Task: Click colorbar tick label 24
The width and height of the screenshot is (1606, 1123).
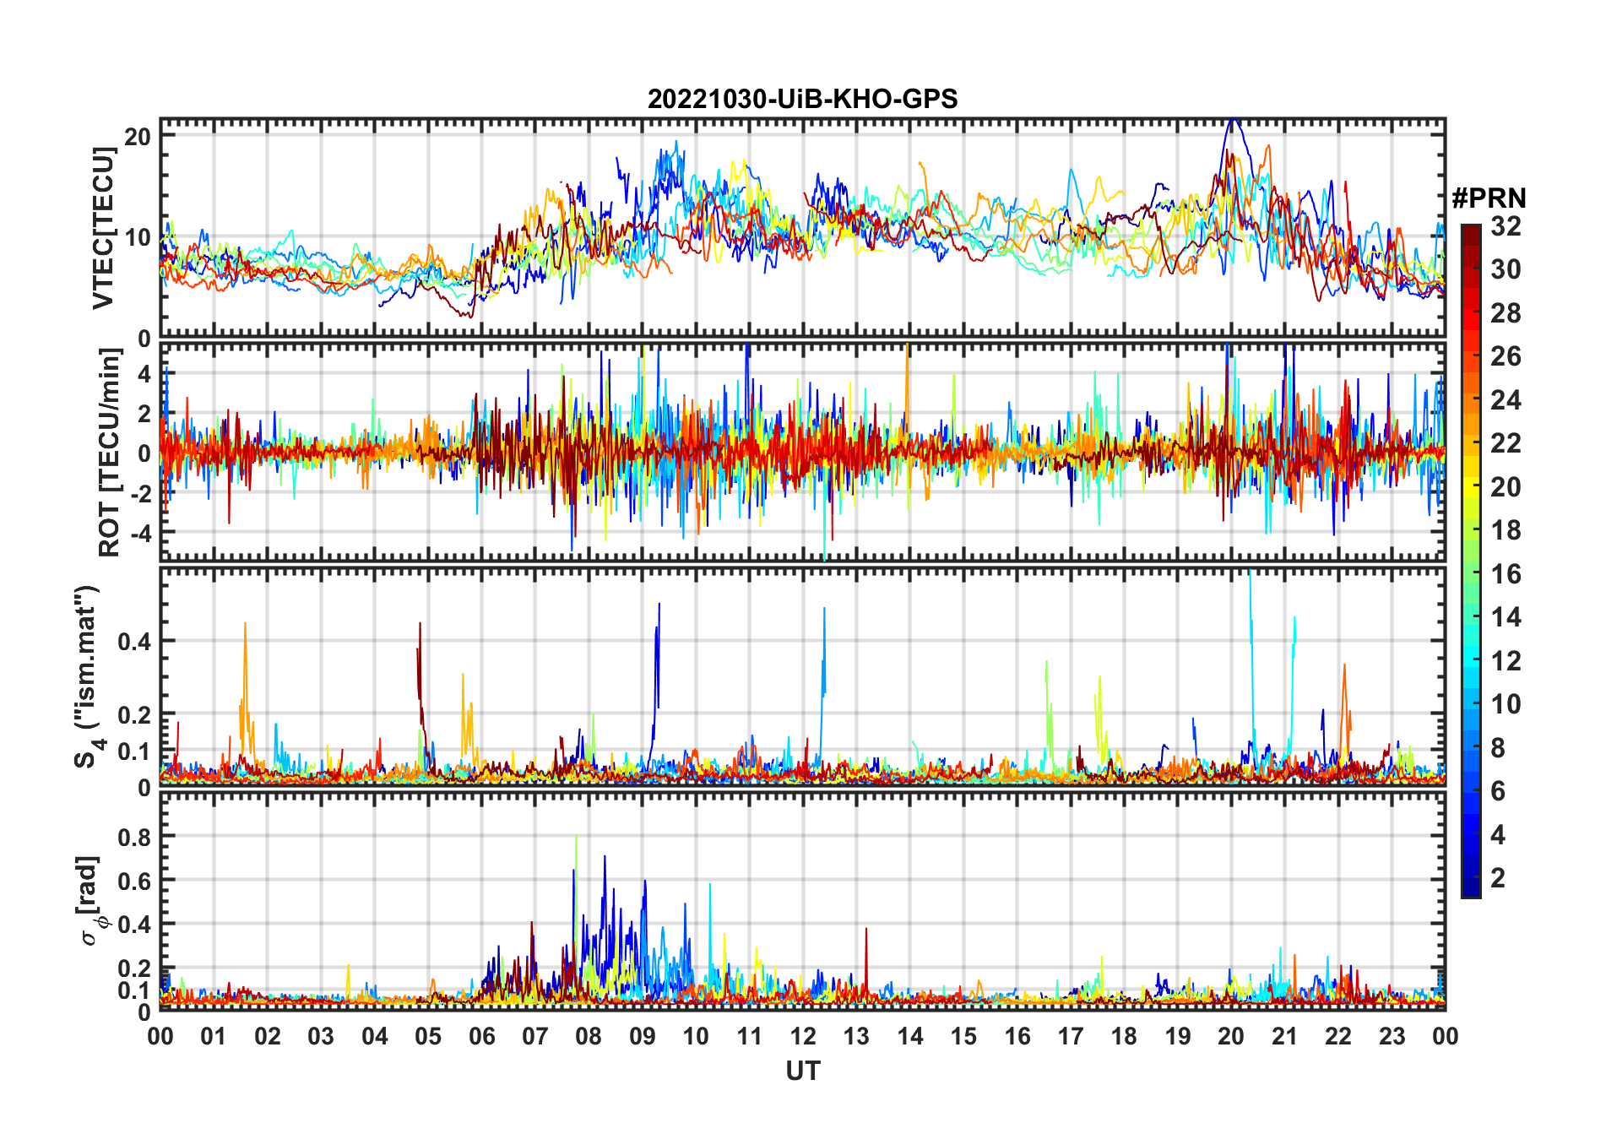Action: point(1506,400)
